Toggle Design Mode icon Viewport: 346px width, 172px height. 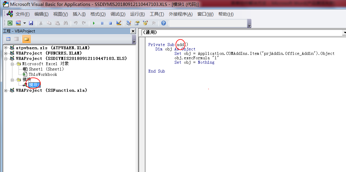(x=119, y=23)
